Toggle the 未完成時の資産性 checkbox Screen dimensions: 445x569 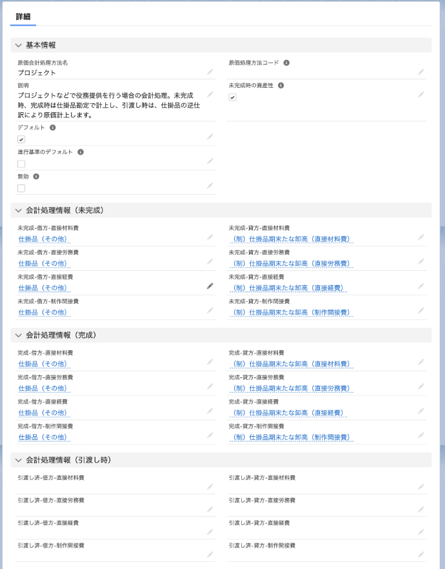(232, 97)
